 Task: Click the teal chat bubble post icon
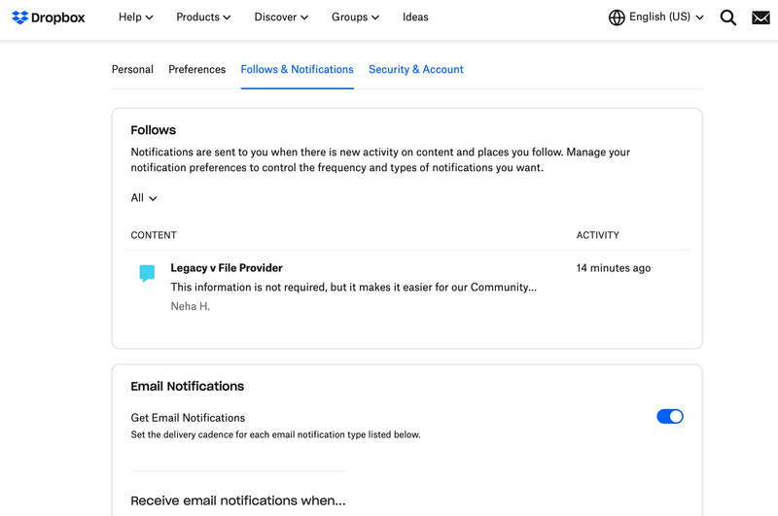pyautogui.click(x=147, y=273)
